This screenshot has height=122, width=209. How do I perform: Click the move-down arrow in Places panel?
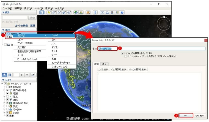tap(27, 75)
